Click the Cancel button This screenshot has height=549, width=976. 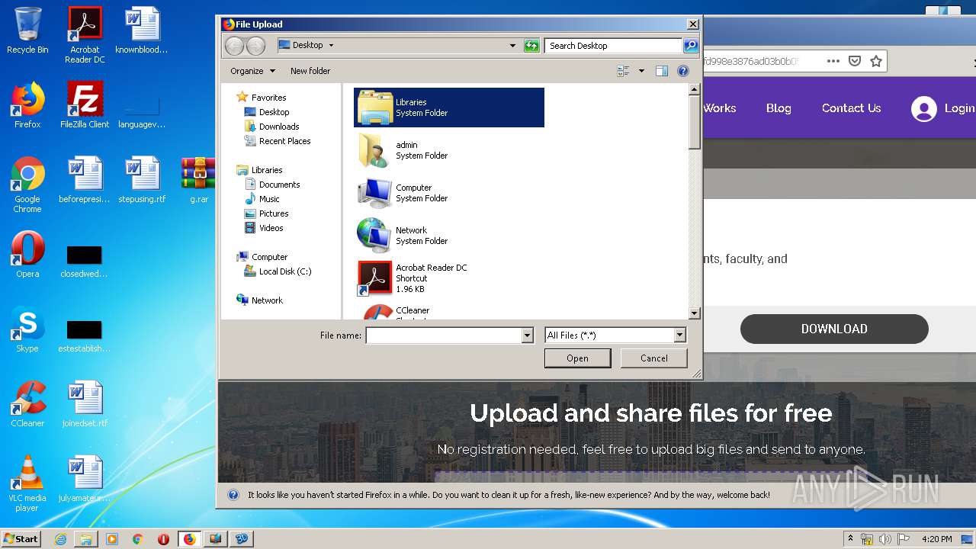coord(654,358)
